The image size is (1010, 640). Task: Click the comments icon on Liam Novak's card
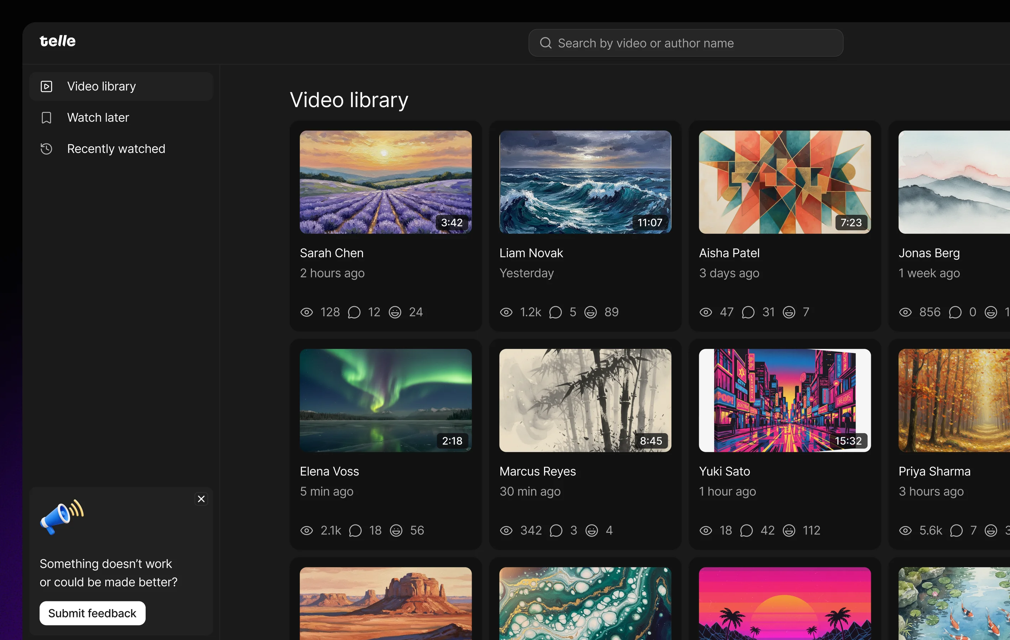(555, 312)
